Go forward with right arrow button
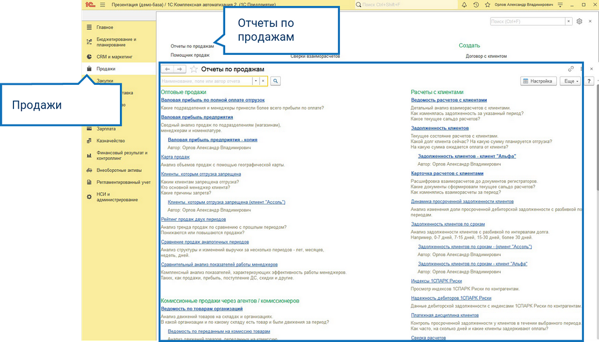599x342 pixels. pyautogui.click(x=180, y=69)
